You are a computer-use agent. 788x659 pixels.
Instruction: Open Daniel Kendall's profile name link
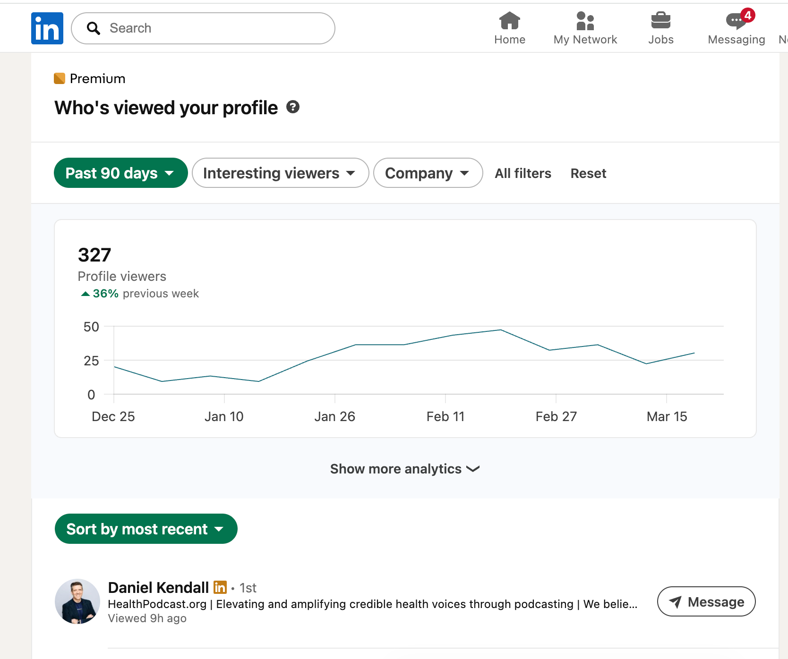[158, 587]
